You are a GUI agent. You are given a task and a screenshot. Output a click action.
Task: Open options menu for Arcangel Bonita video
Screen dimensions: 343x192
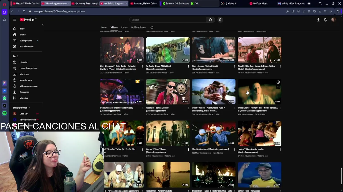point(188,108)
